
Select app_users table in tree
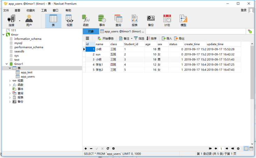pos(28,76)
